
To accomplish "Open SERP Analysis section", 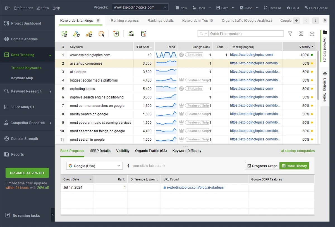I will click(x=27, y=107).
